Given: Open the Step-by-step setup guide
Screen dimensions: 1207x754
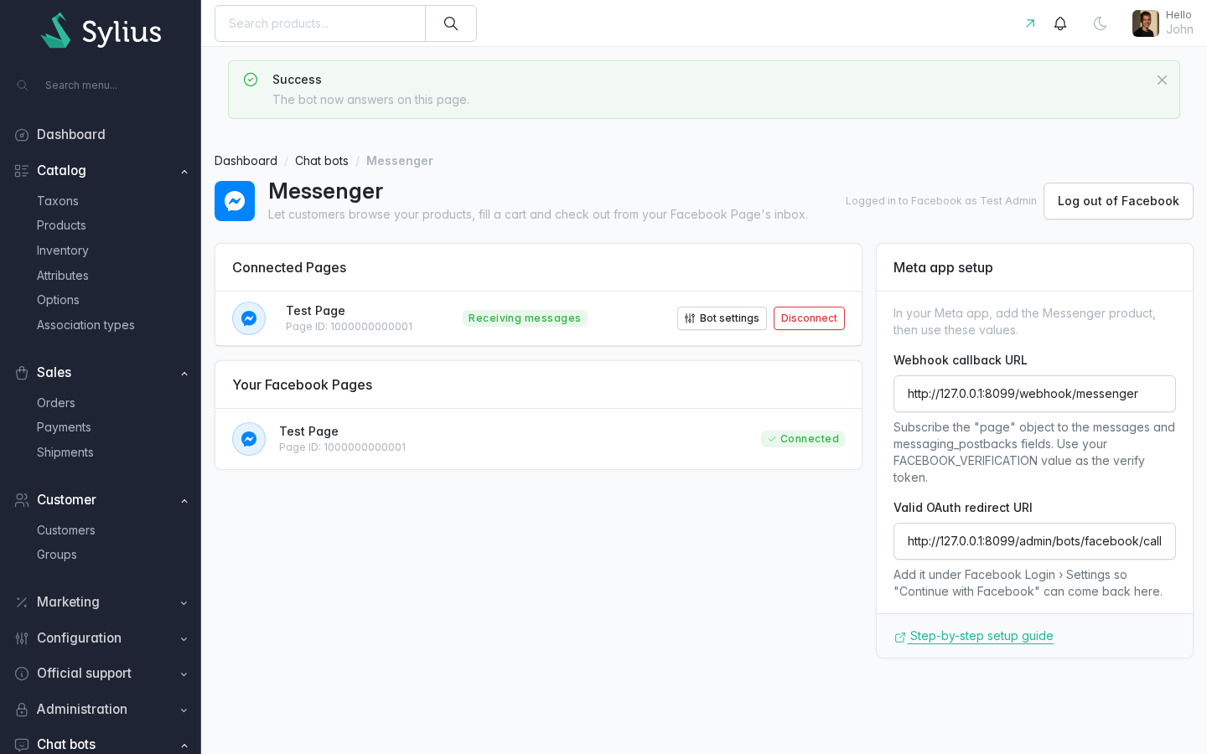Looking at the screenshot, I should tap(974, 636).
